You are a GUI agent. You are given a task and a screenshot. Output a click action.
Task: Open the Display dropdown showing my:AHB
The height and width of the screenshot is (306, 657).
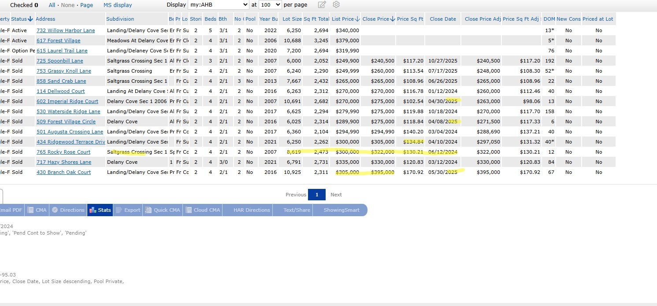pos(219,5)
